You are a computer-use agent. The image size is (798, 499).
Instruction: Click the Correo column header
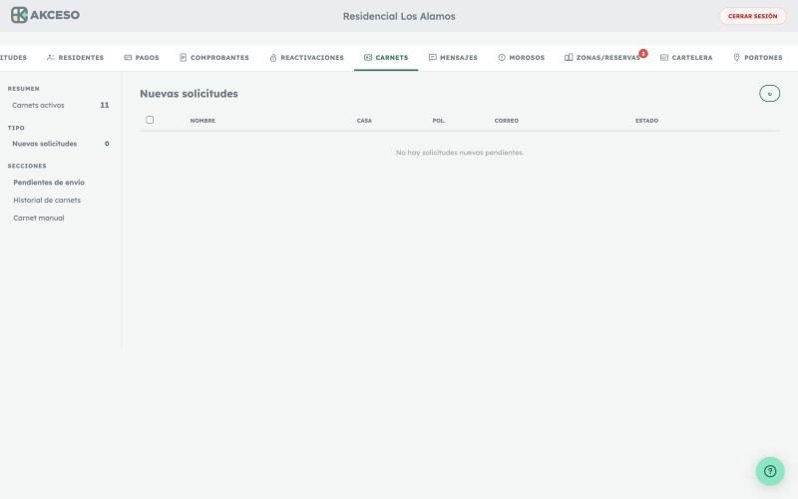(507, 121)
